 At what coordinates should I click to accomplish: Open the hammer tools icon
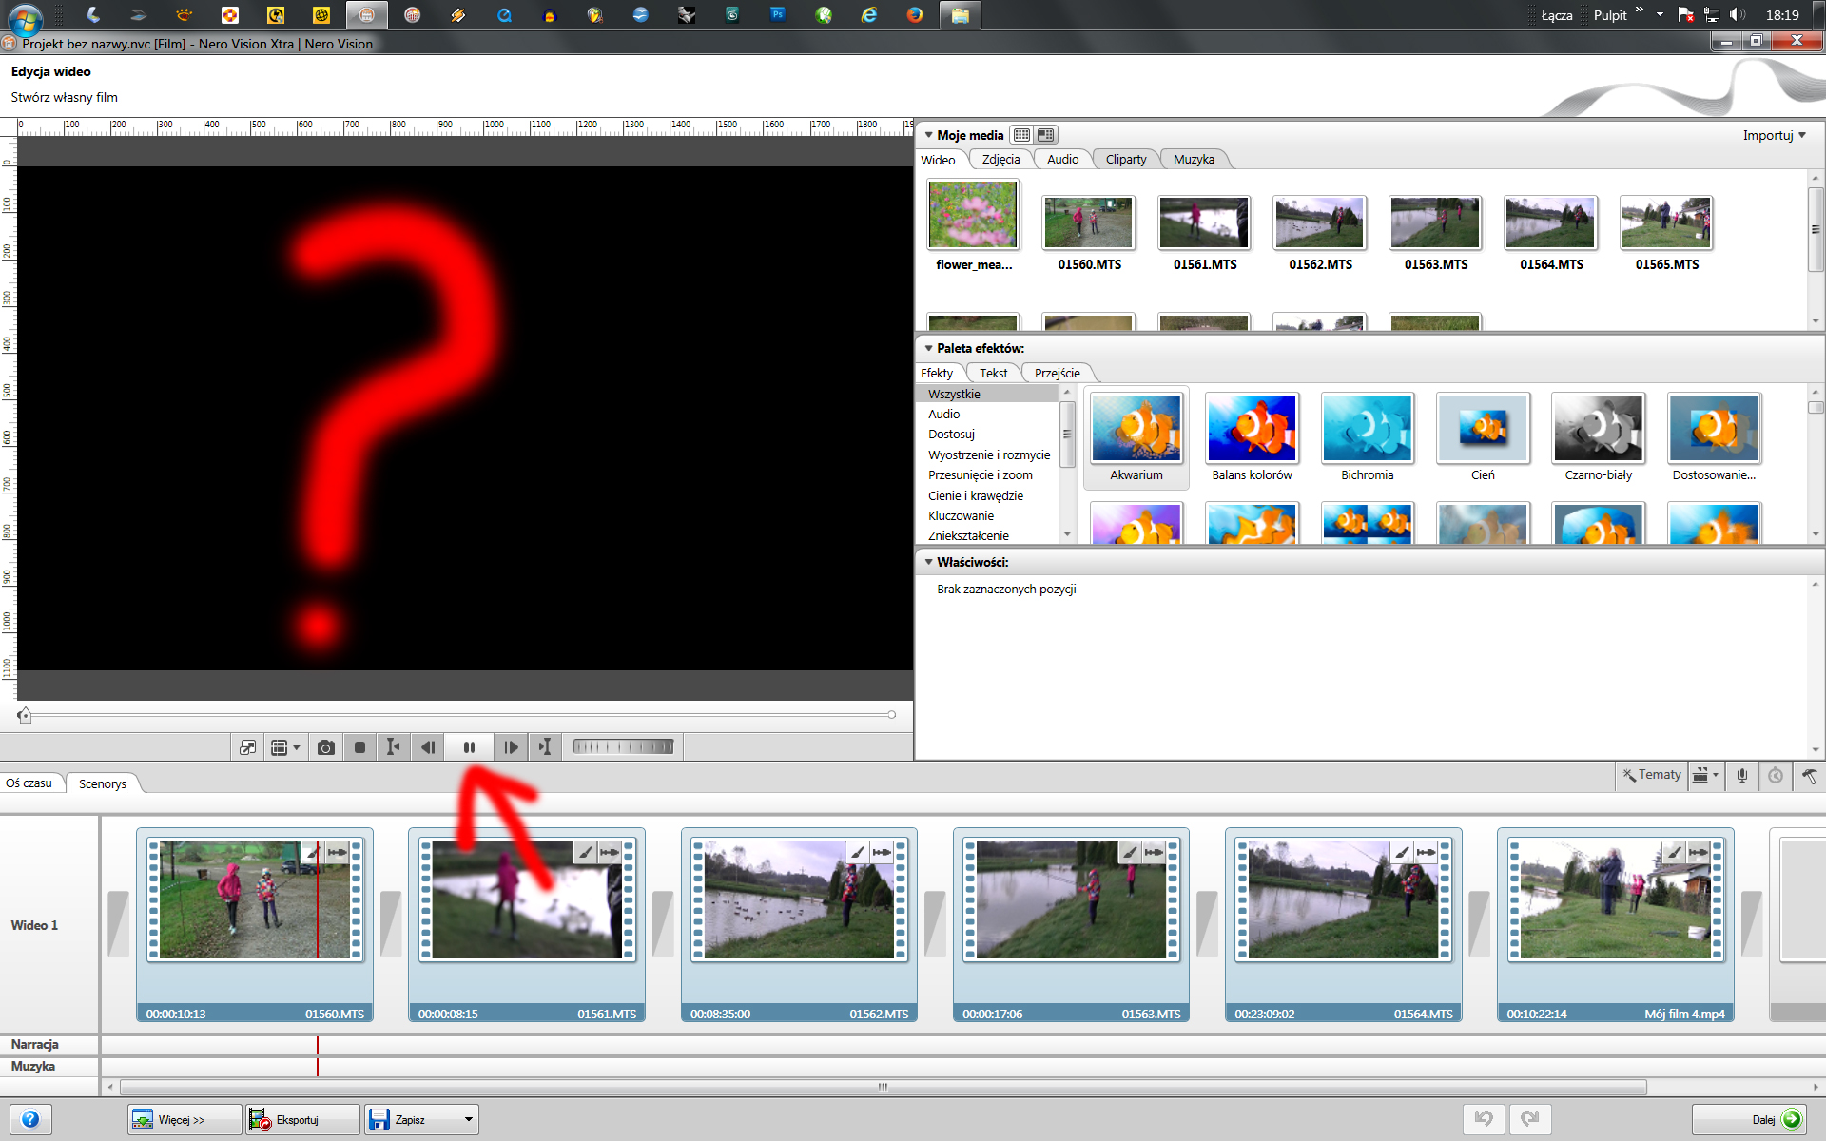(1809, 776)
